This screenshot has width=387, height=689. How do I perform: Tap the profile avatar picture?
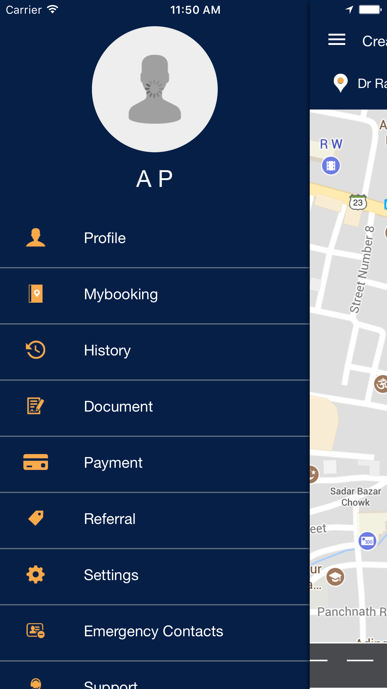pos(155,89)
